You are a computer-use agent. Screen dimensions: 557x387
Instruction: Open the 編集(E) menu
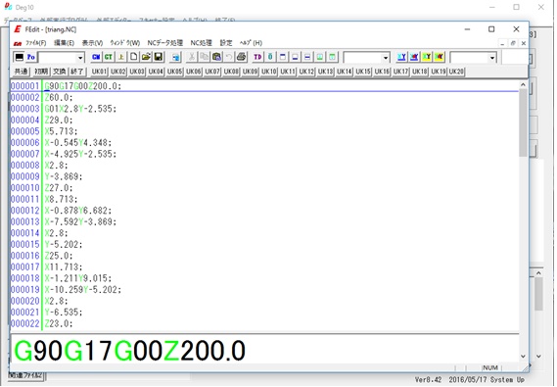64,43
